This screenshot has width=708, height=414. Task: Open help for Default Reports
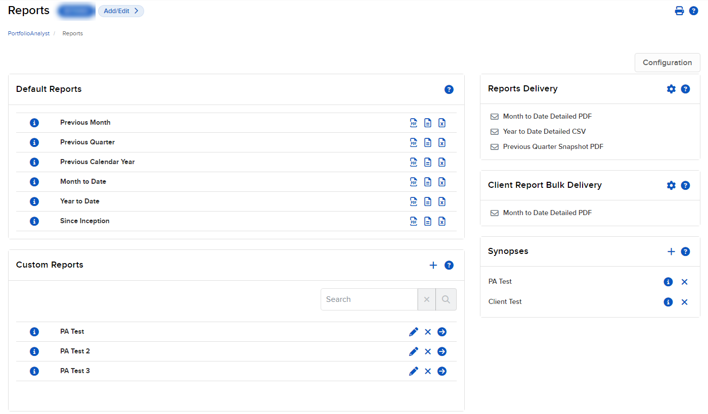[x=449, y=89]
